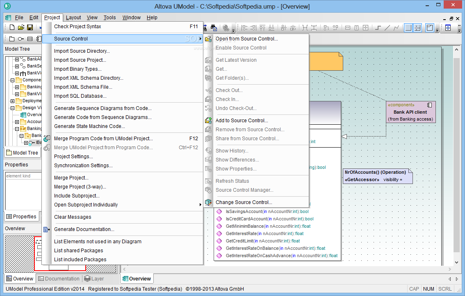465x296 pixels.
Task: Choose Import SQL Database menu entry
Action: (123, 96)
